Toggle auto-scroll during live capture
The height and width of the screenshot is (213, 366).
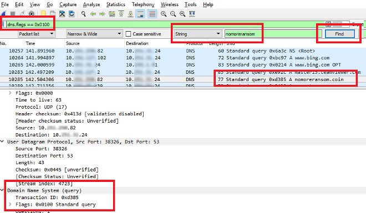(140, 14)
